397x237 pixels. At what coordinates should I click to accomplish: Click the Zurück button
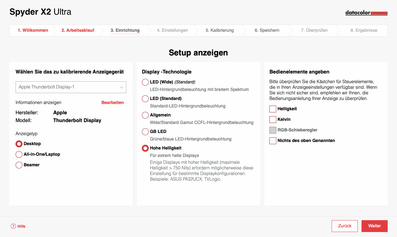[x=345, y=226]
